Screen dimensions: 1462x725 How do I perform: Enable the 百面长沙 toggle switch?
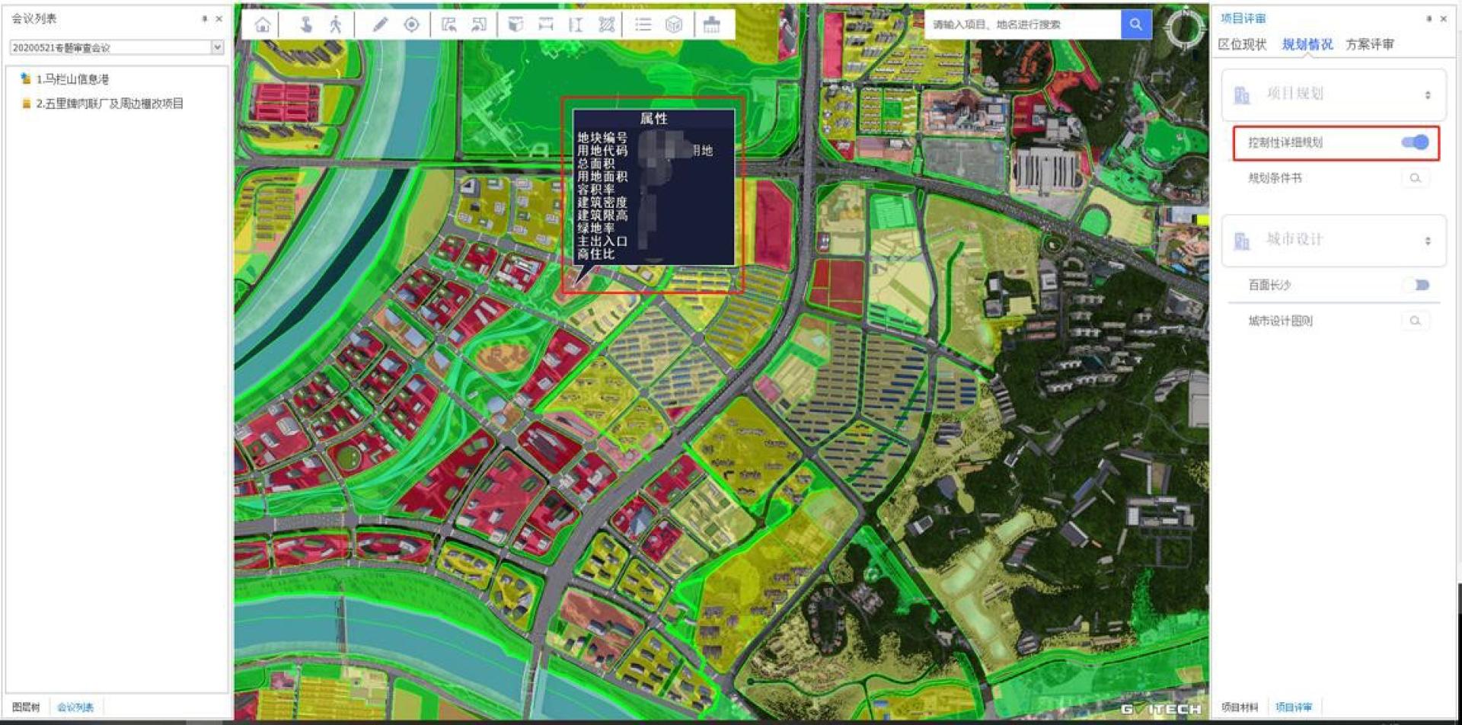1416,285
